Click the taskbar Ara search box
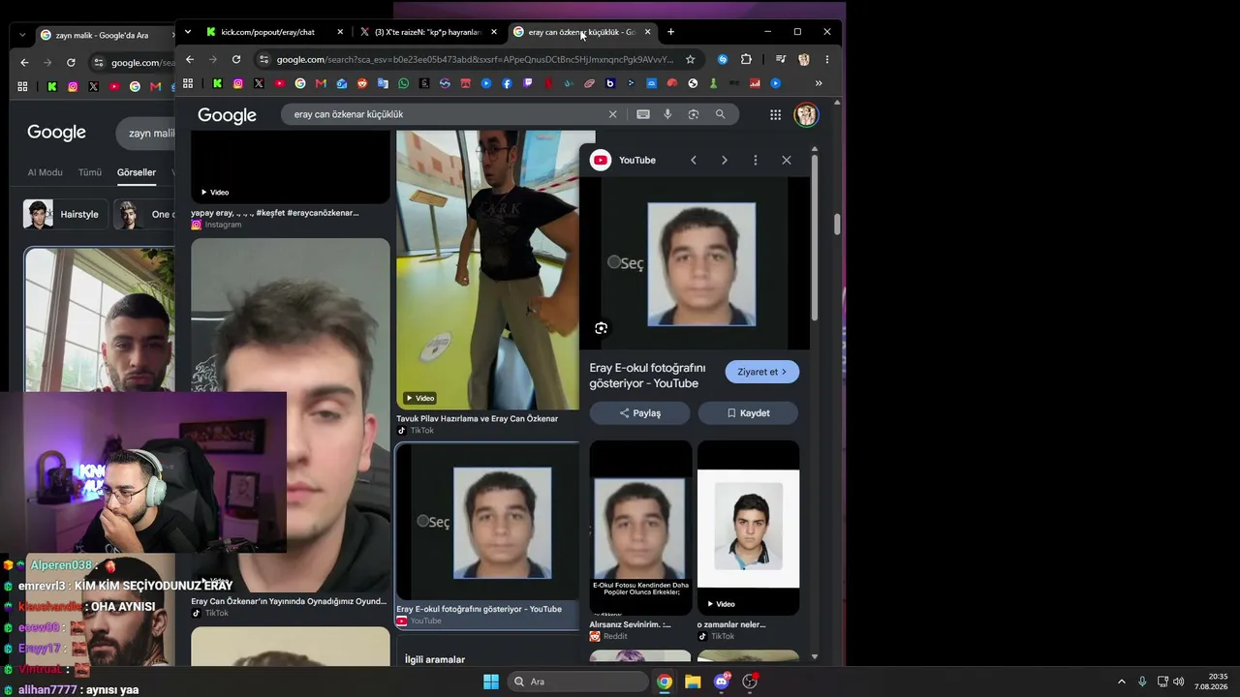1240x697 pixels. click(578, 682)
